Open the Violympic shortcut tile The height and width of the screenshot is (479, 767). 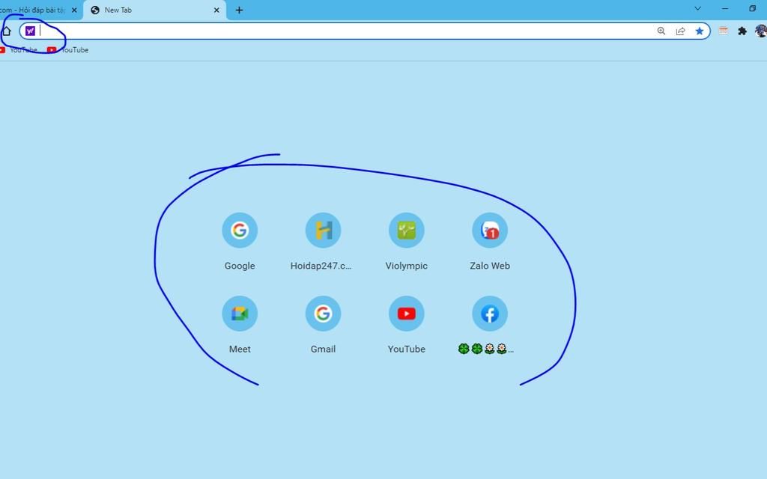407,231
